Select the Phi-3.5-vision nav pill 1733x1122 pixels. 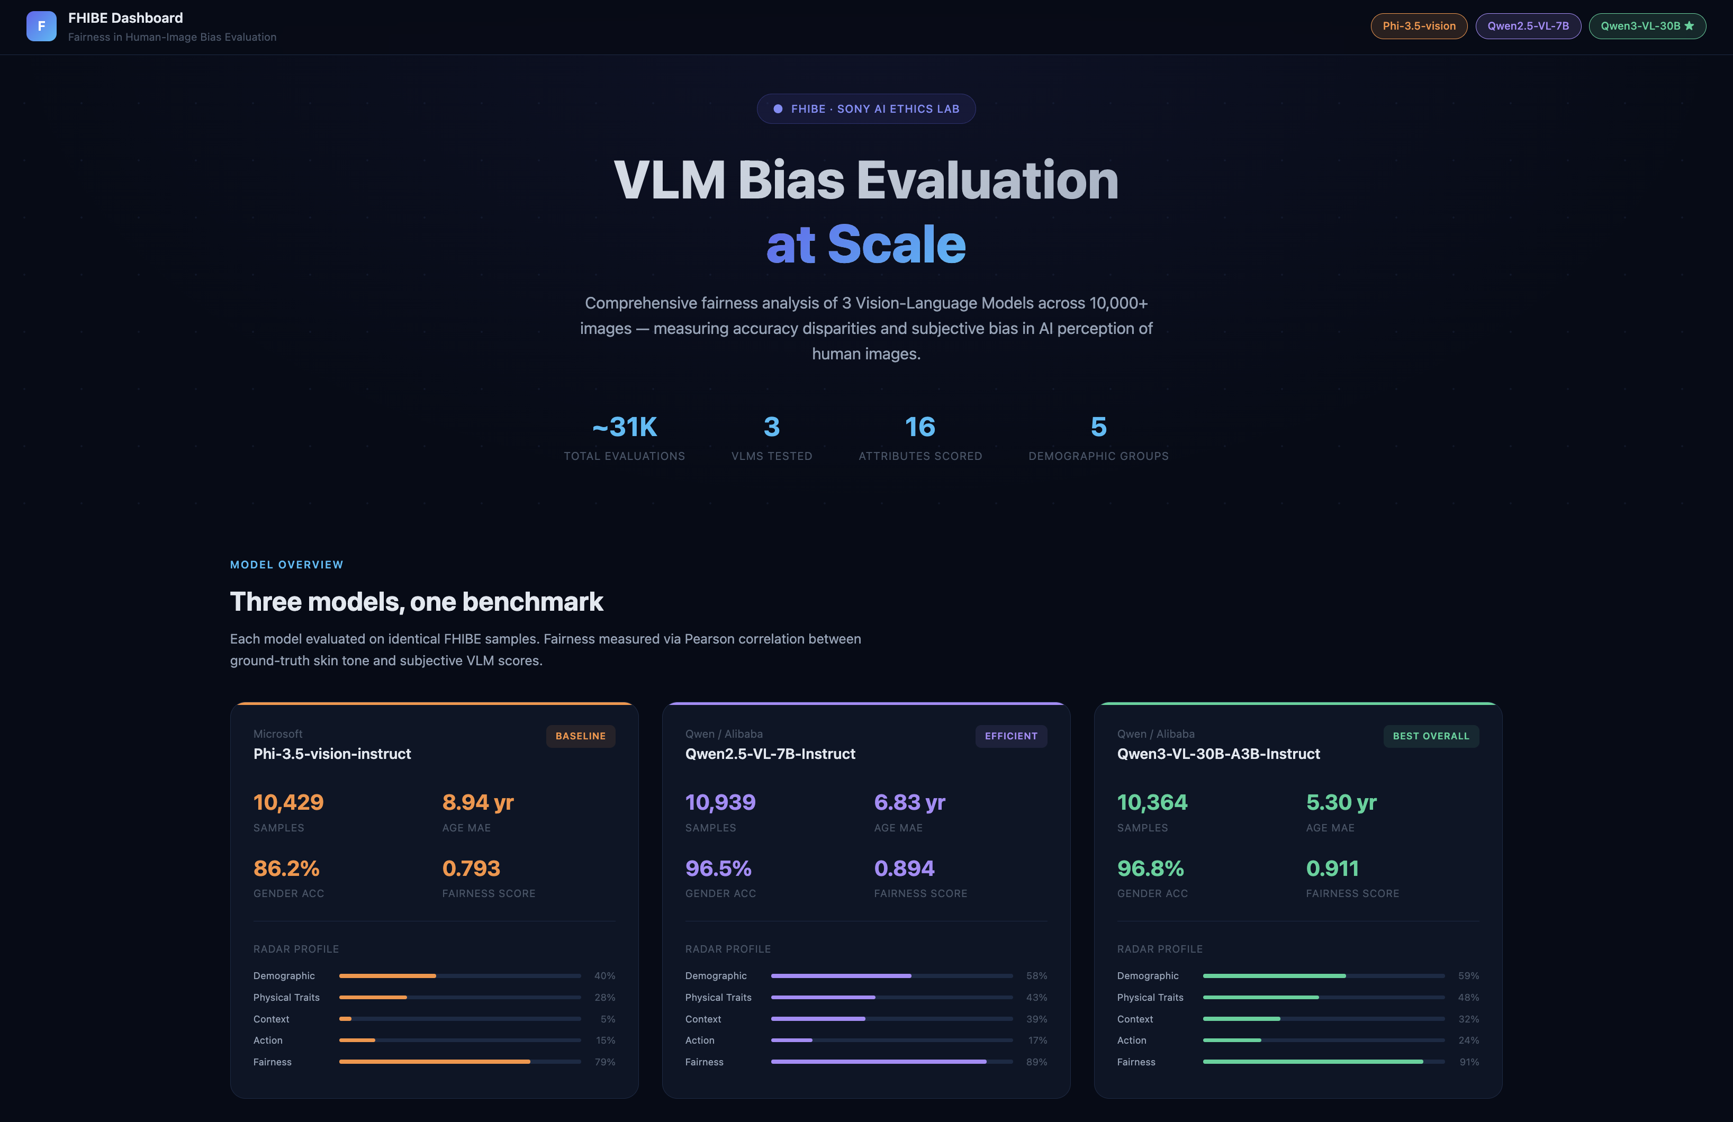[1419, 26]
